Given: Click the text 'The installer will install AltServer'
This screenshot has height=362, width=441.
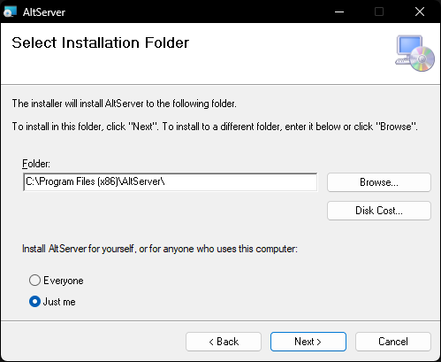Looking at the screenshot, I should [x=78, y=104].
